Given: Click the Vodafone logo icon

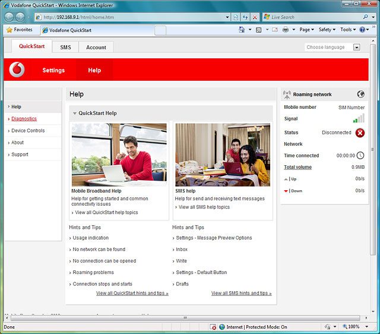Looking at the screenshot, I should (x=17, y=70).
